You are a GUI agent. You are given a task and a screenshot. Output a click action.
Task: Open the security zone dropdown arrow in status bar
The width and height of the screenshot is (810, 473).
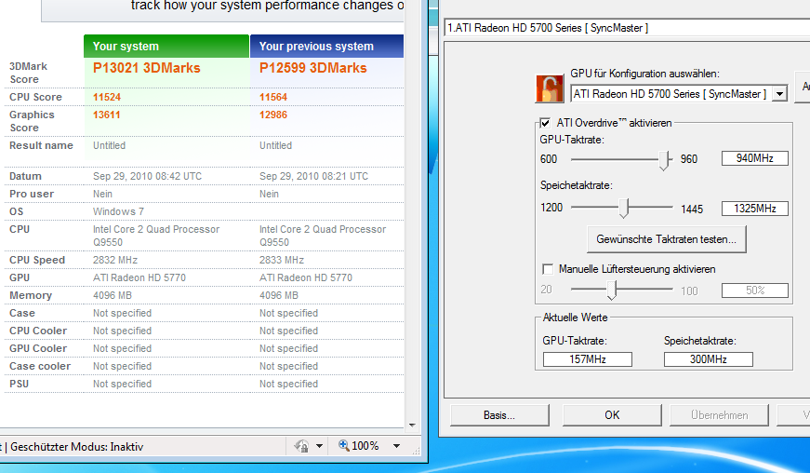point(319,446)
